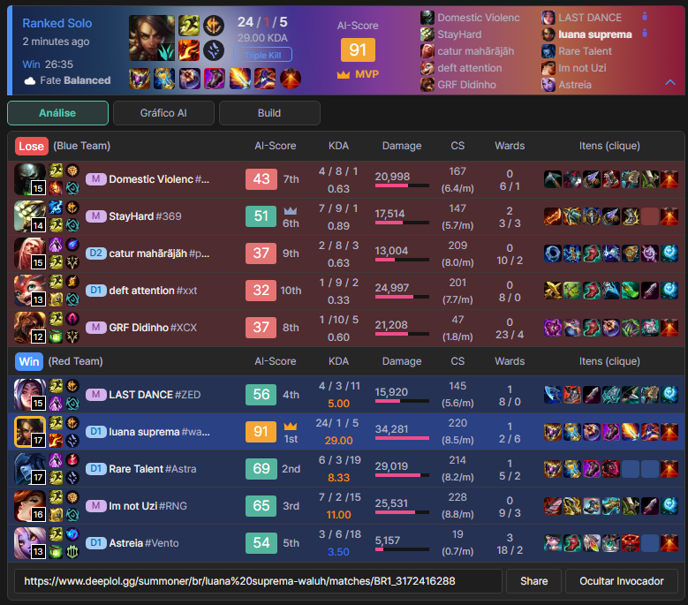Click GRF Didinho's champion portrait in the table
The height and width of the screenshot is (605, 688).
pos(30,328)
